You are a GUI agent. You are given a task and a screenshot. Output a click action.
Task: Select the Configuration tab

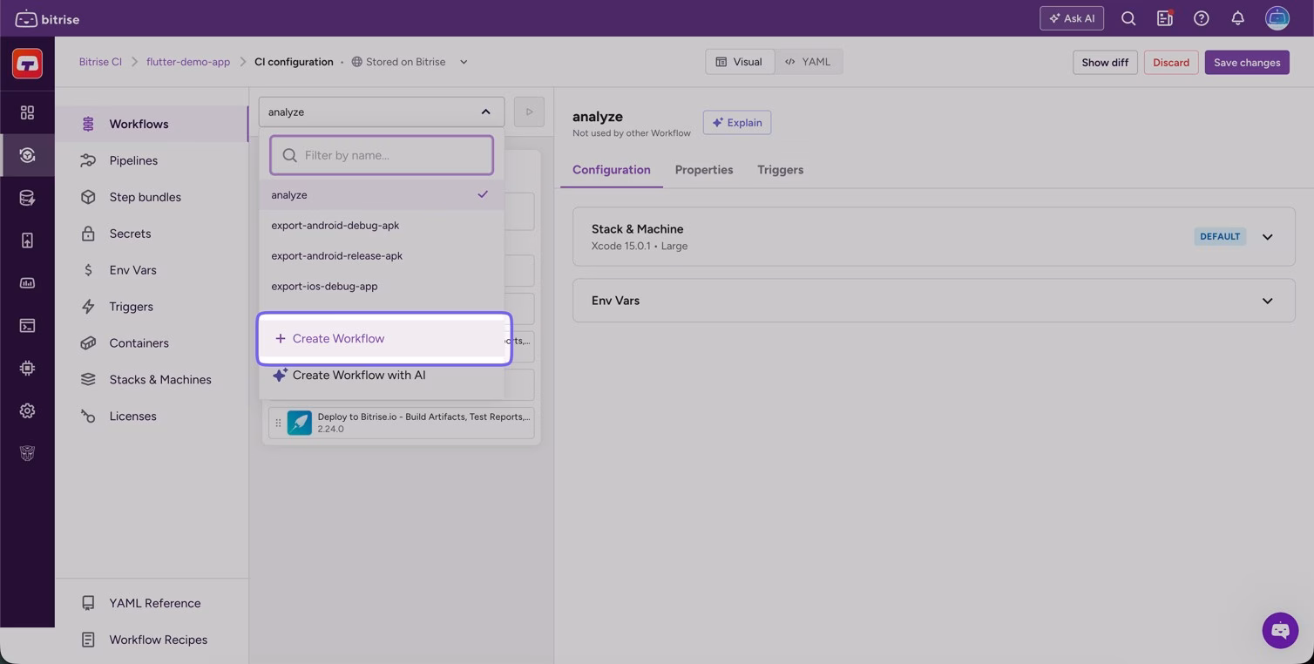(612, 170)
